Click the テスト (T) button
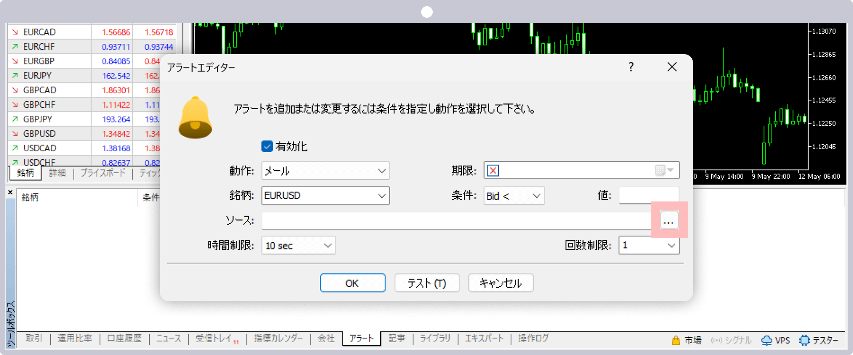 click(x=427, y=283)
